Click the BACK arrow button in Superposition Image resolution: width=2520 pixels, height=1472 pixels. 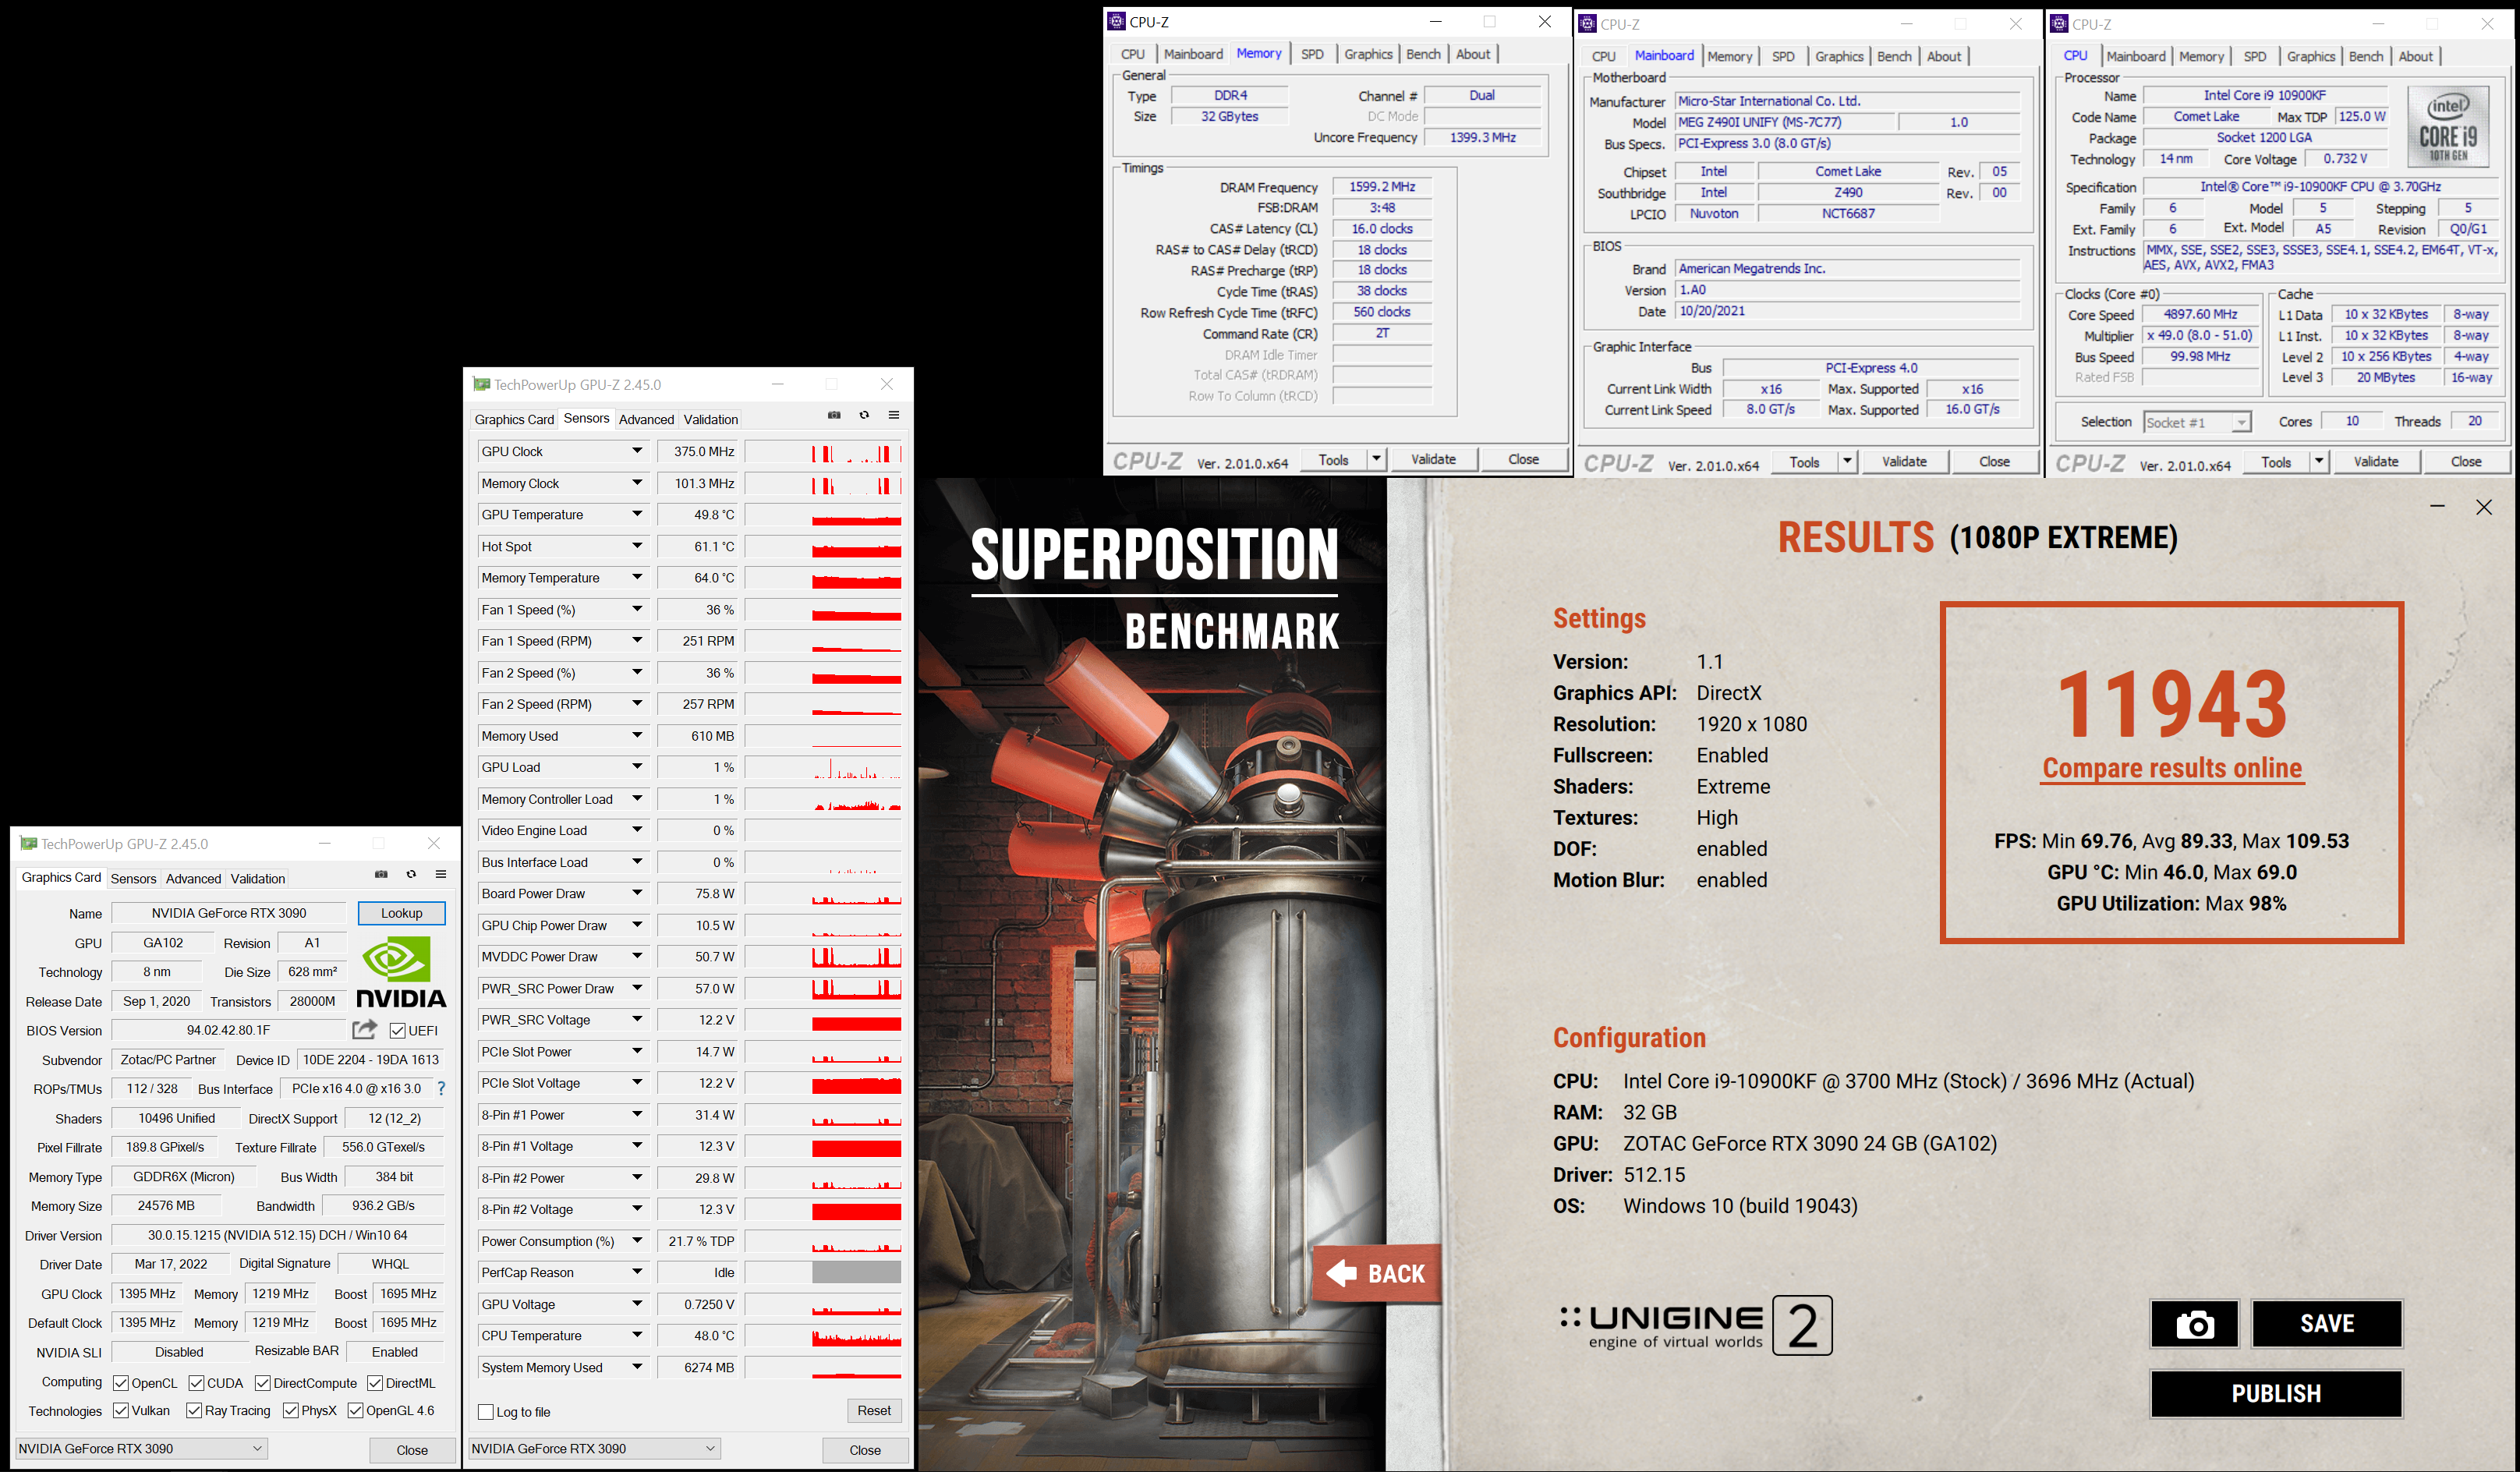coord(1376,1273)
